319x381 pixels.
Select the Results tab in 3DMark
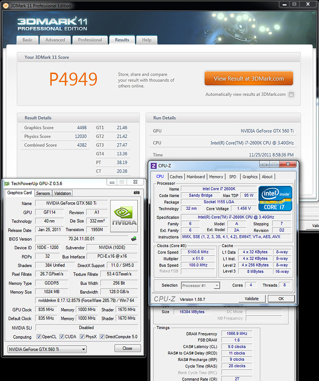click(122, 40)
